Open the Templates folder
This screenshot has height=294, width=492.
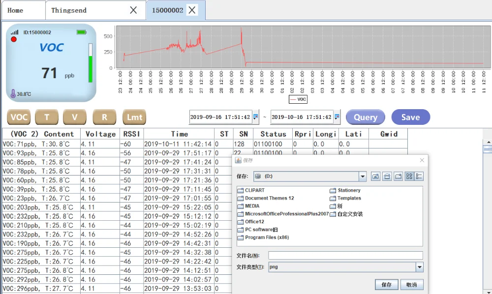tap(345, 198)
